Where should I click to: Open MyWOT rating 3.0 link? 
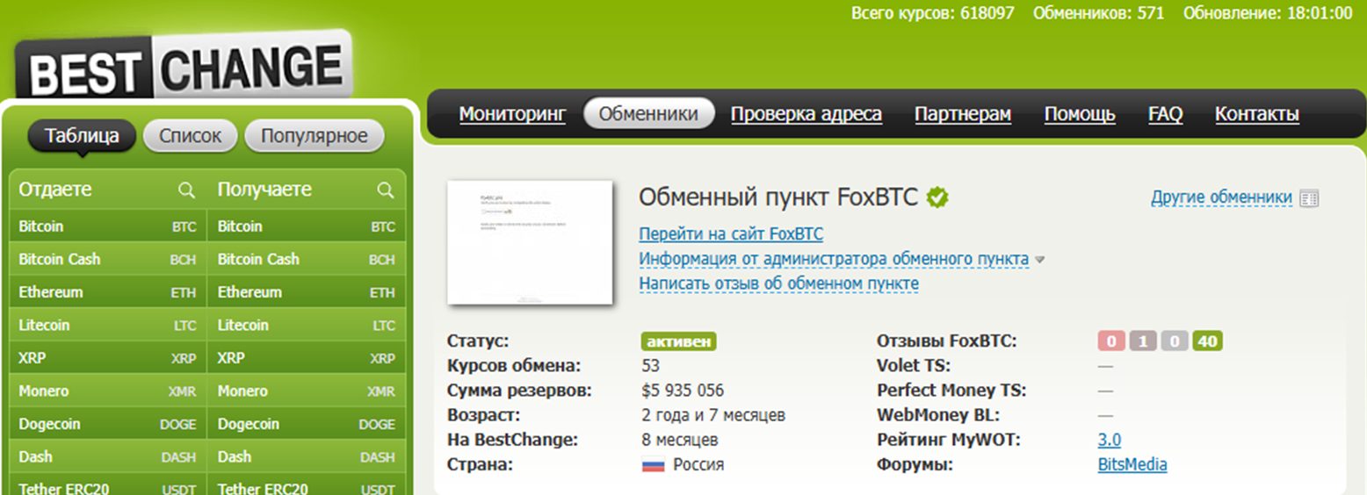(1109, 440)
